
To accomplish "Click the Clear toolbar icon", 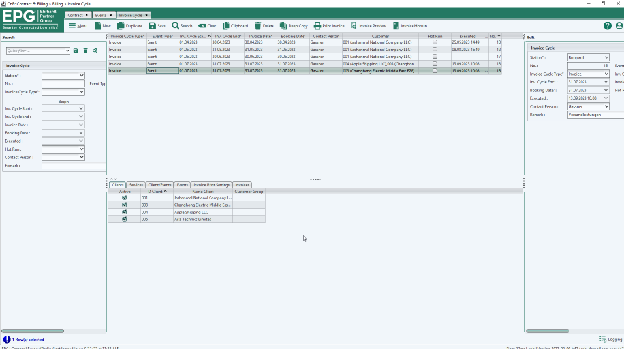I will (202, 26).
